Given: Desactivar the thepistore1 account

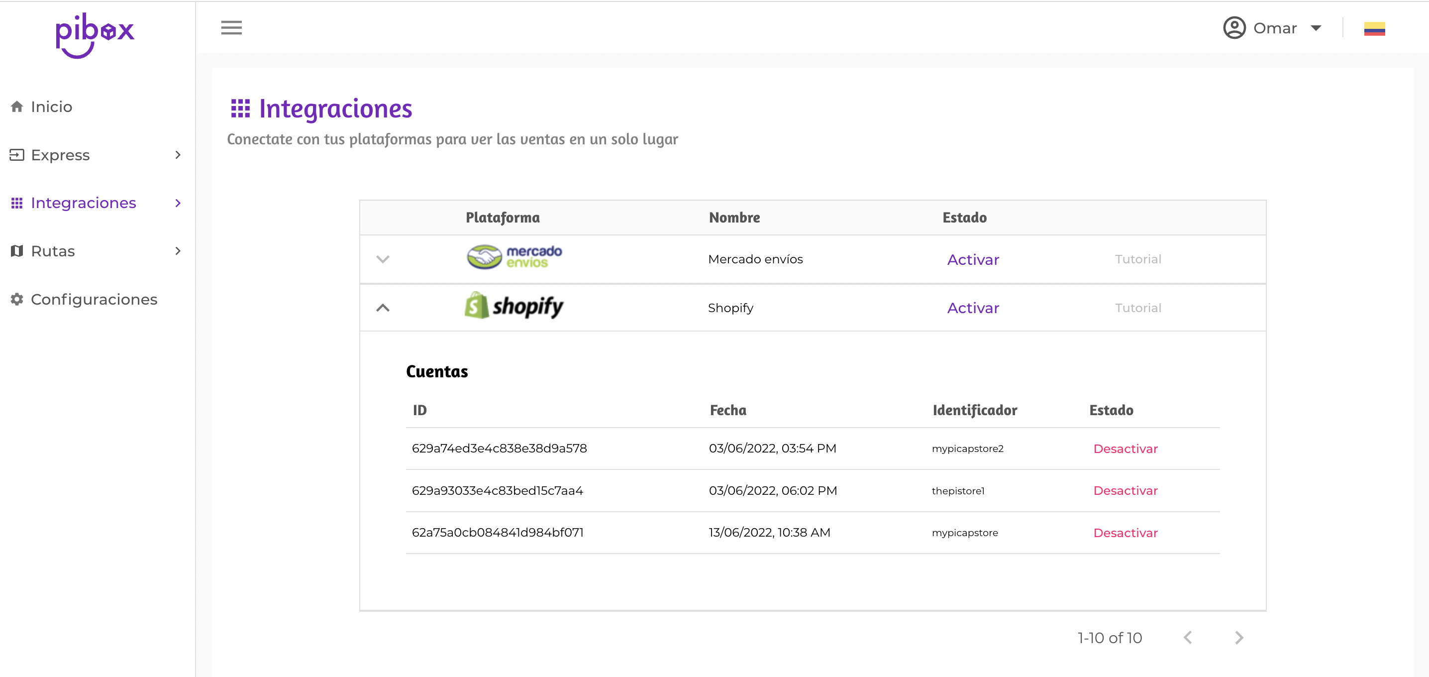Looking at the screenshot, I should pyautogui.click(x=1125, y=490).
